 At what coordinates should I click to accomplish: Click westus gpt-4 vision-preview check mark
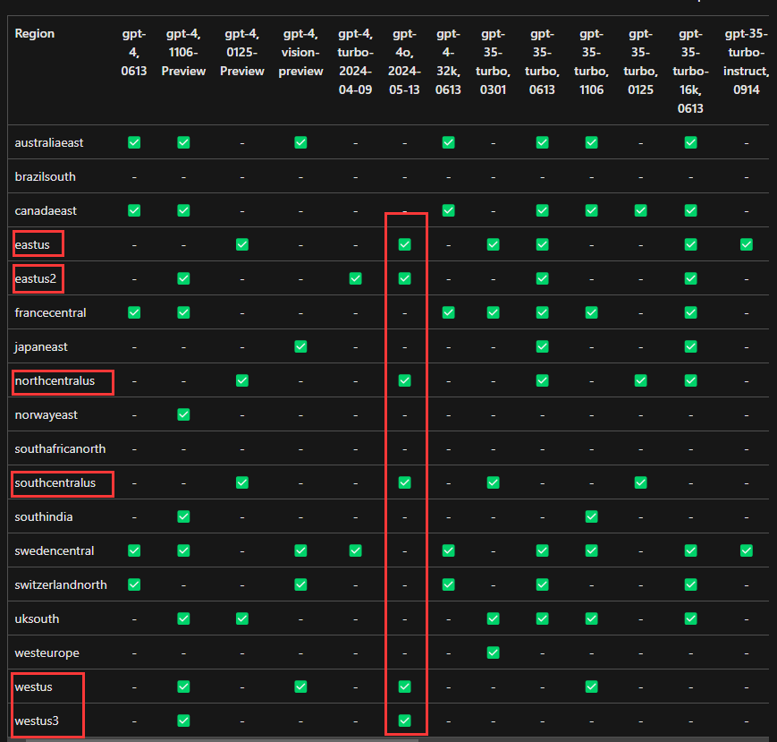click(x=300, y=687)
